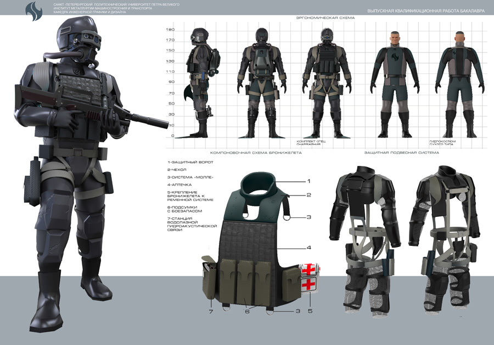Select the 'ИНСТИТУТ МЕТАЛЛУРГИИ МАШИНОСТРОЕНИЯ И ТРАНСПОРТА' line
The image size is (494, 345).
[103, 8]
